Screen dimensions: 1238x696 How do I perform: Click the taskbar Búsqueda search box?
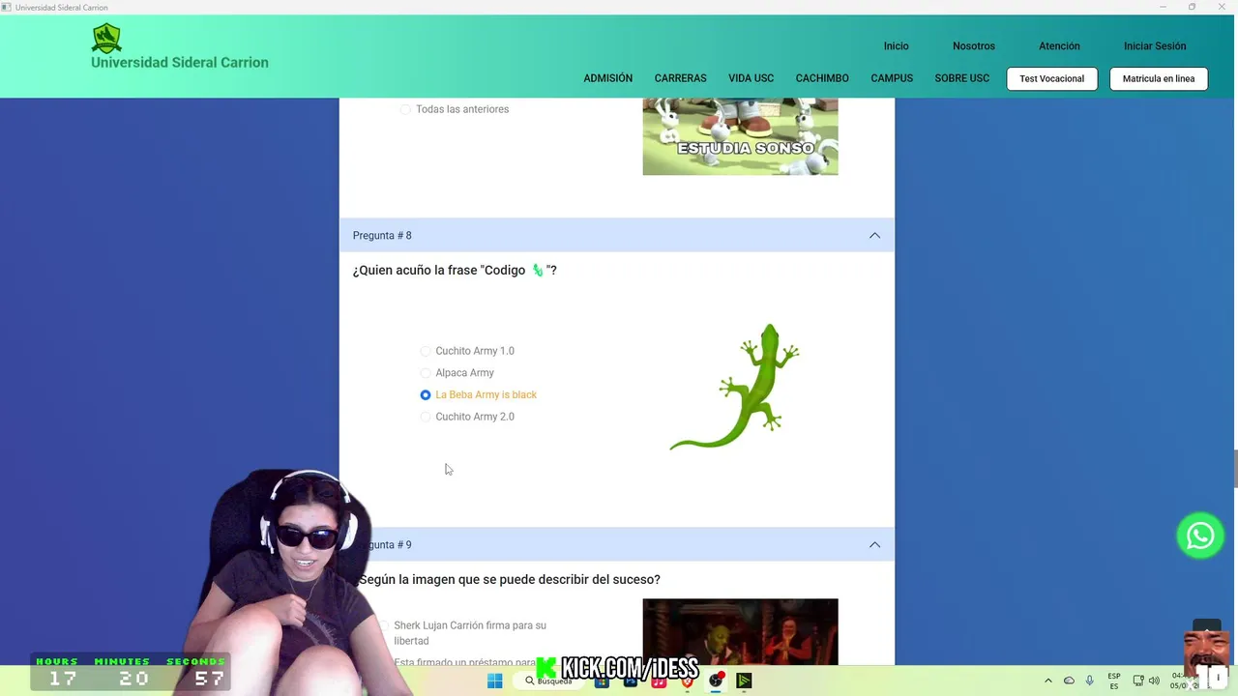pos(549,681)
